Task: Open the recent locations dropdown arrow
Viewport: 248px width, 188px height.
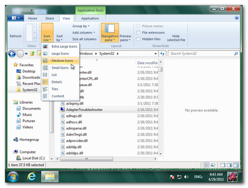Action: [x=26, y=53]
